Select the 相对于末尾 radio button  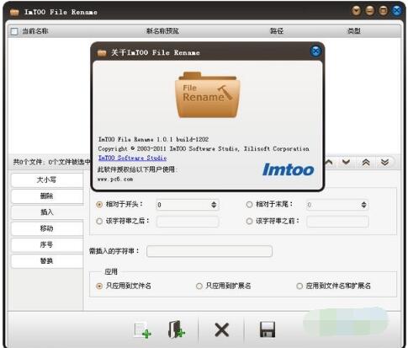[249, 205]
